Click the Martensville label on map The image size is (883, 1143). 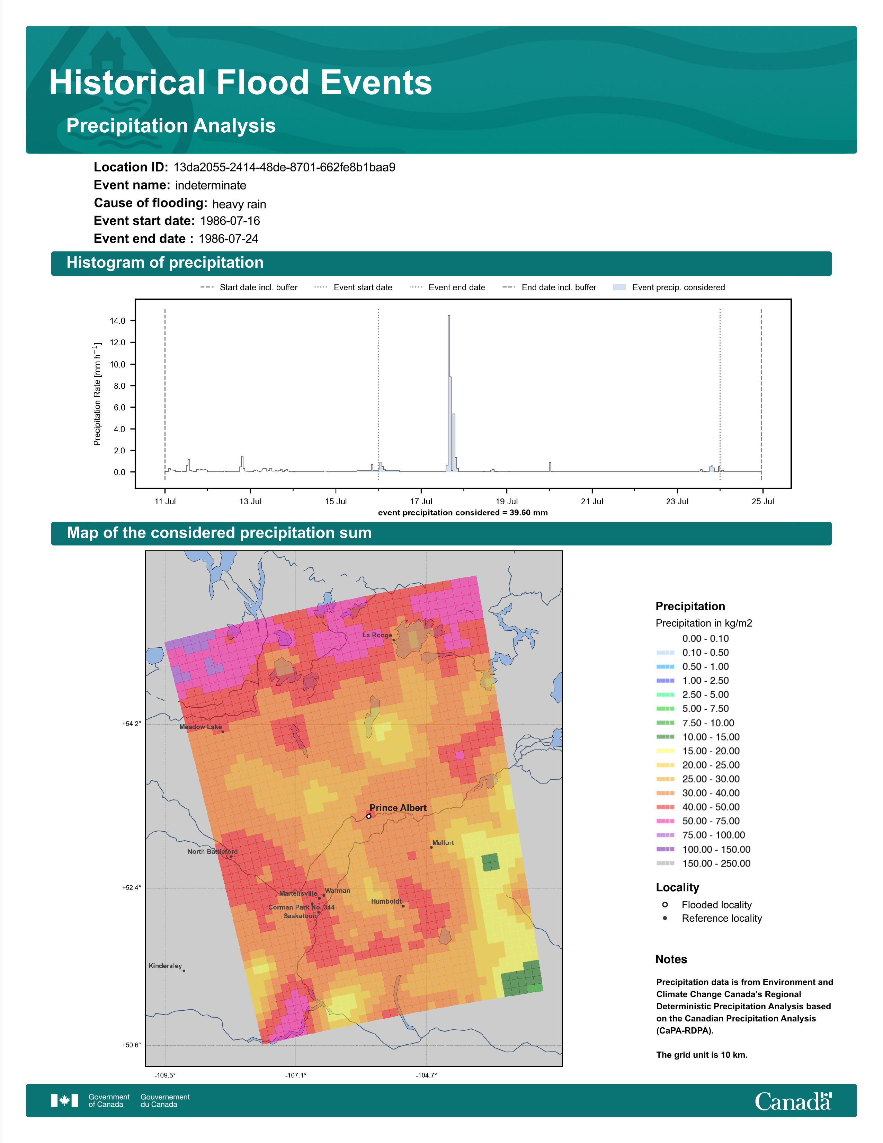pos(298,893)
